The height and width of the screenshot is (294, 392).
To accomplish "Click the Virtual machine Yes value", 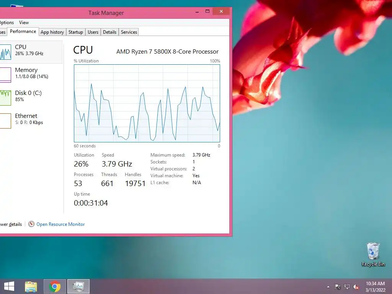I will pyautogui.click(x=196, y=175).
